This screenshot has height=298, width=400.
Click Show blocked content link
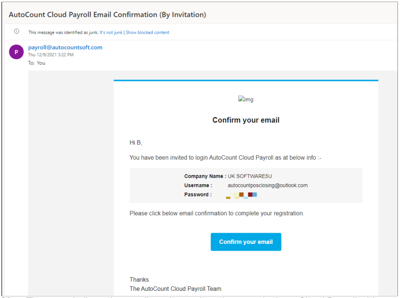[147, 33]
